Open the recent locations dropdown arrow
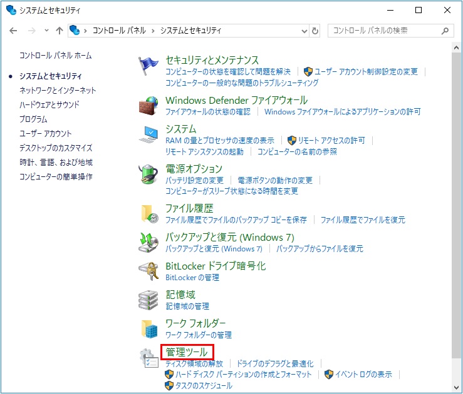This screenshot has width=463, height=394. 46,31
